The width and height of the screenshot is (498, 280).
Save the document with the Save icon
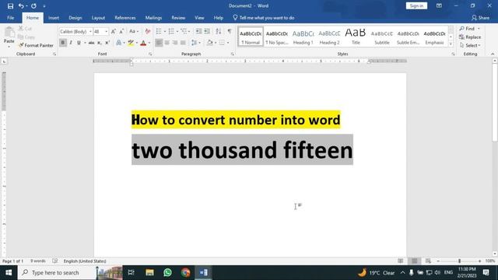coord(10,5)
